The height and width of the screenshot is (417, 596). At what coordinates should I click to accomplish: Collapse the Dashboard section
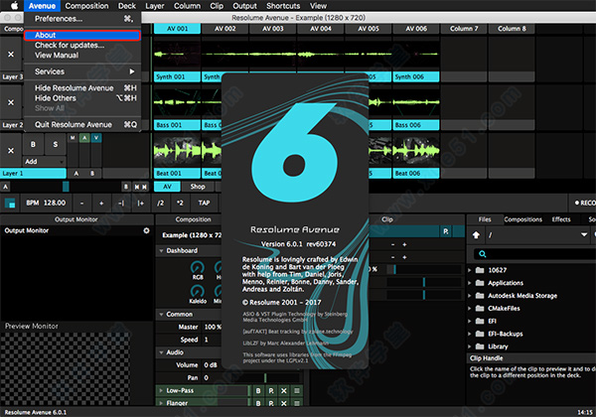click(x=161, y=250)
